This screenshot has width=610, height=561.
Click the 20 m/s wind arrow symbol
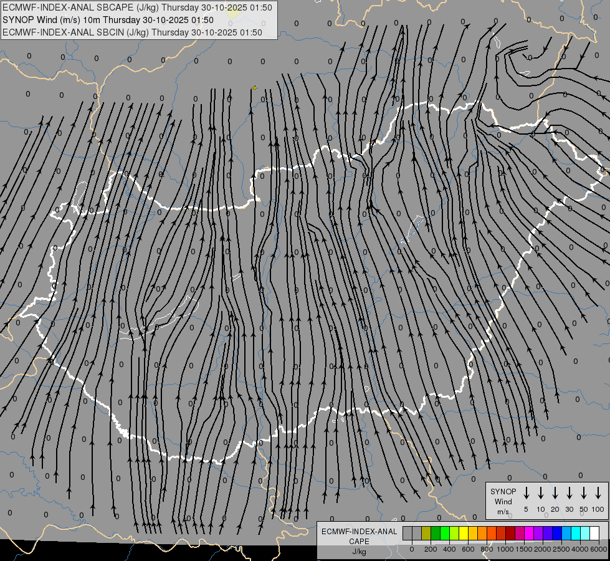point(555,493)
